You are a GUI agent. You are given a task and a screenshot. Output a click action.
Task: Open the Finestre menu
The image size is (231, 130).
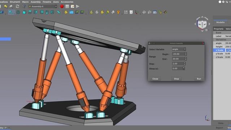click(x=47, y=2)
